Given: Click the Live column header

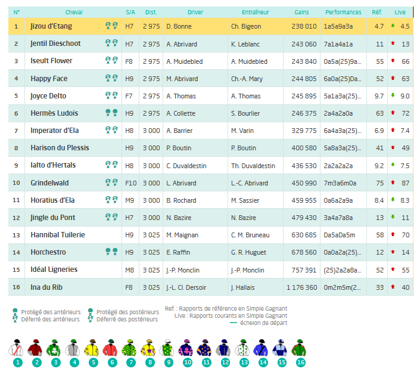Looking at the screenshot, I should pos(400,12).
